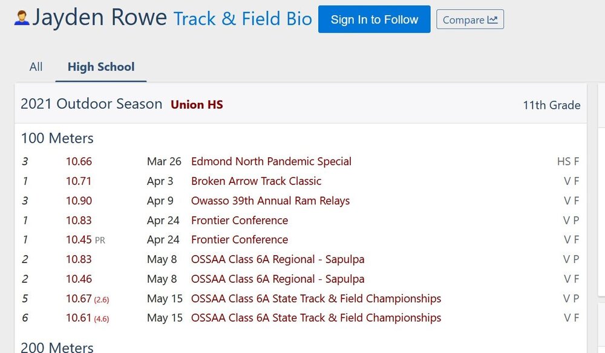Open the Union HS school link
This screenshot has width=605, height=353.
click(x=197, y=105)
